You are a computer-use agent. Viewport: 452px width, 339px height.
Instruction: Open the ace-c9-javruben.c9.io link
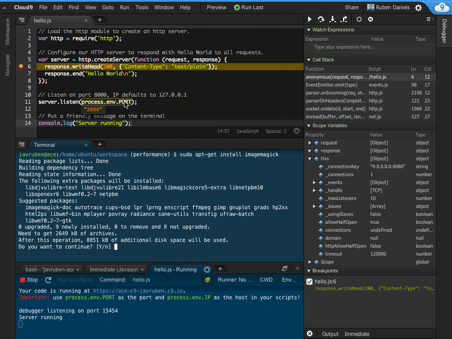(x=138, y=291)
